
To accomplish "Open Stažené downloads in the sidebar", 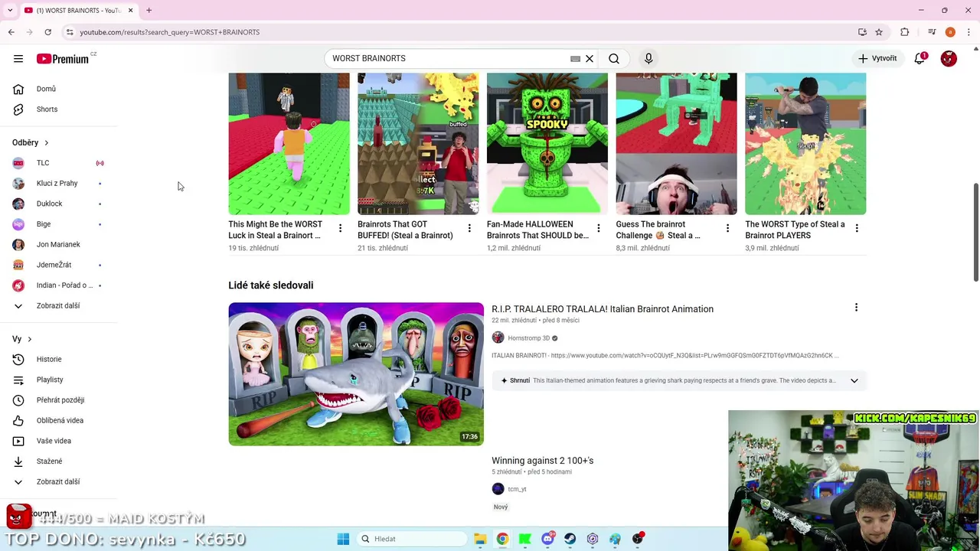I will (x=60, y=461).
